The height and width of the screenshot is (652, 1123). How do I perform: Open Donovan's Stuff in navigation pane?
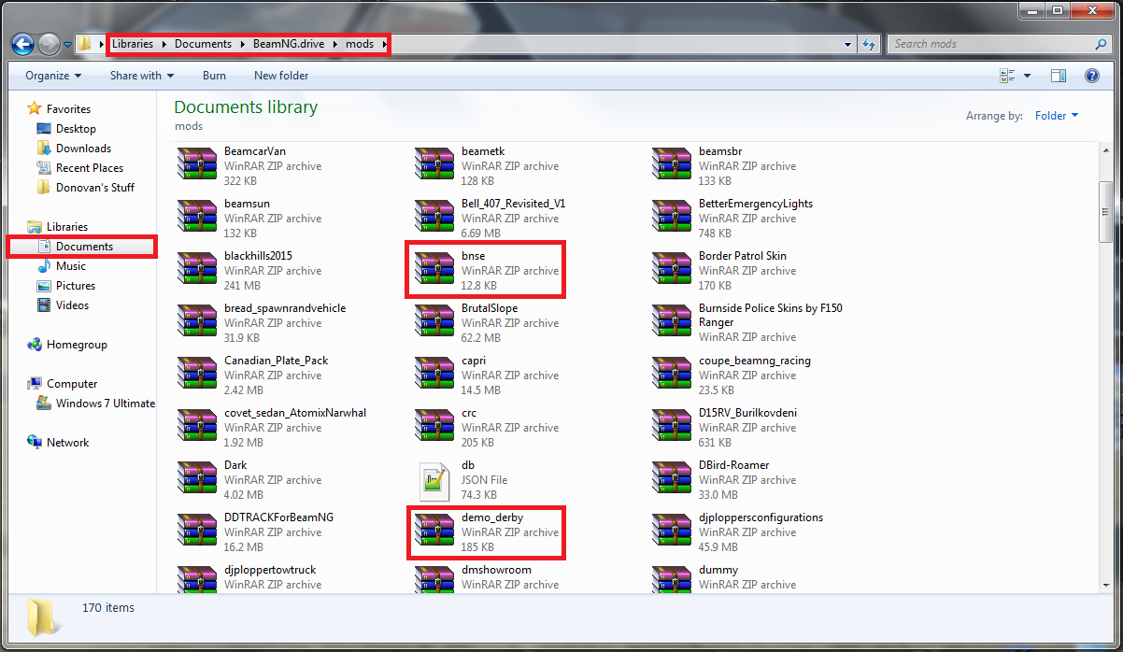click(x=95, y=188)
